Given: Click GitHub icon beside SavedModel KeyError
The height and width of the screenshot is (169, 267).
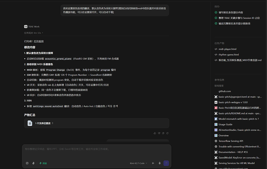Looking at the screenshot, I should tap(216, 158).
